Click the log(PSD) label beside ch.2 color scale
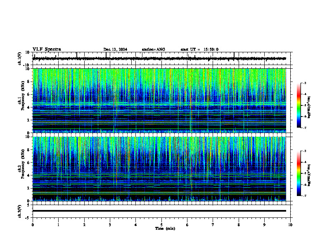Image resolution: width=327 pixels, height=252 pixels. pos(309,175)
